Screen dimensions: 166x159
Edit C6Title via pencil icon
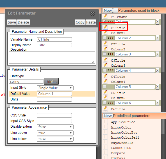(105, 108)
